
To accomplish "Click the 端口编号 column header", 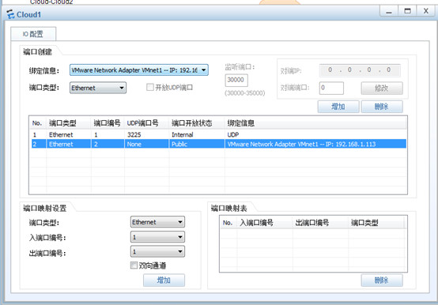I will [x=107, y=123].
